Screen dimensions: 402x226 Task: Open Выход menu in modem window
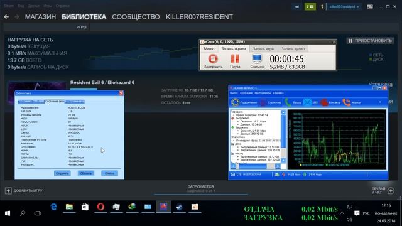[x=234, y=93]
